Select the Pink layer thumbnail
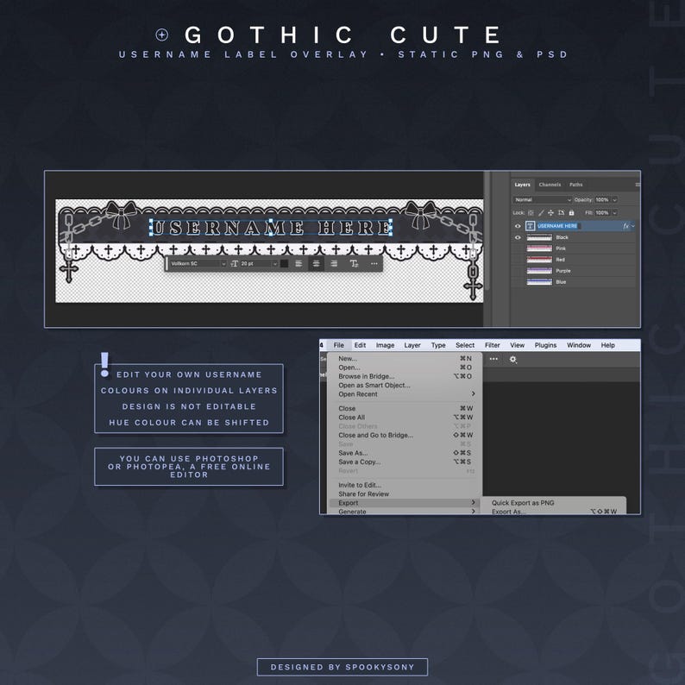This screenshot has width=685, height=685. (539, 248)
